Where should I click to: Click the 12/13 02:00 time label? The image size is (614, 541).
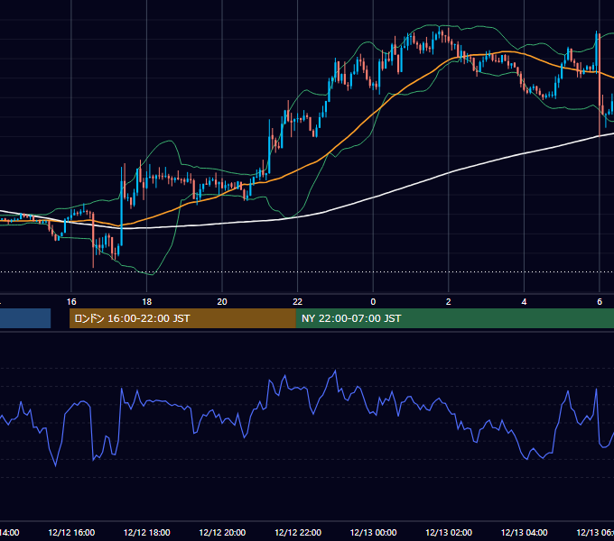449,532
